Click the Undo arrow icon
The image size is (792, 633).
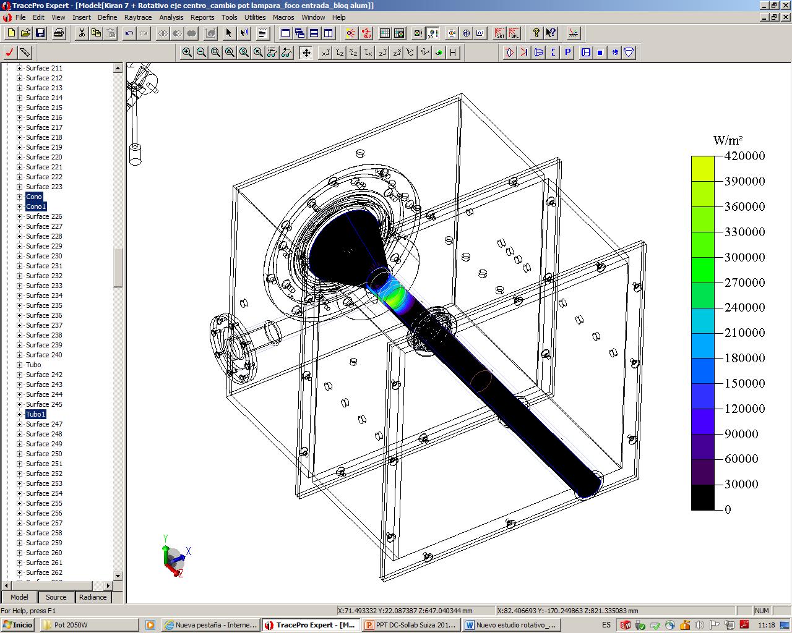[129, 33]
